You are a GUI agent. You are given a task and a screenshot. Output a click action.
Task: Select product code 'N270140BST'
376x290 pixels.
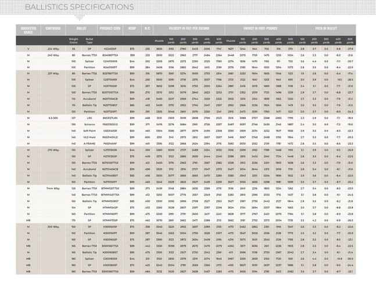(110, 176)
